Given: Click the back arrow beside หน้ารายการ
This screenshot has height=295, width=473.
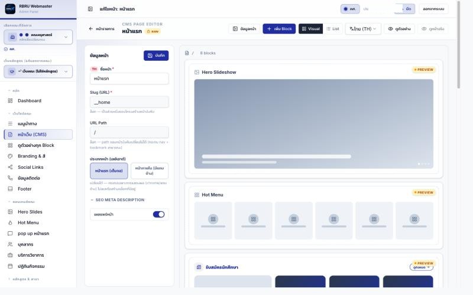Looking at the screenshot, I should click(x=91, y=28).
